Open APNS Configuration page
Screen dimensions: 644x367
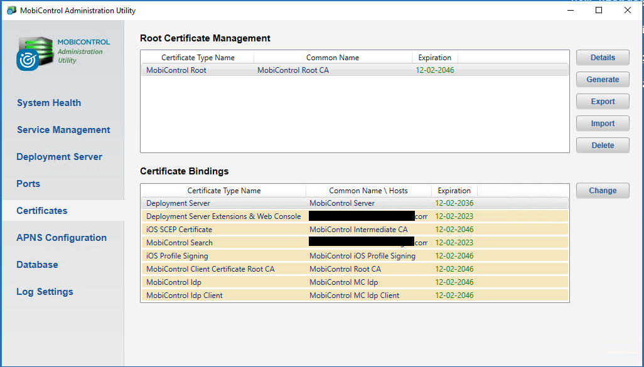pos(62,238)
